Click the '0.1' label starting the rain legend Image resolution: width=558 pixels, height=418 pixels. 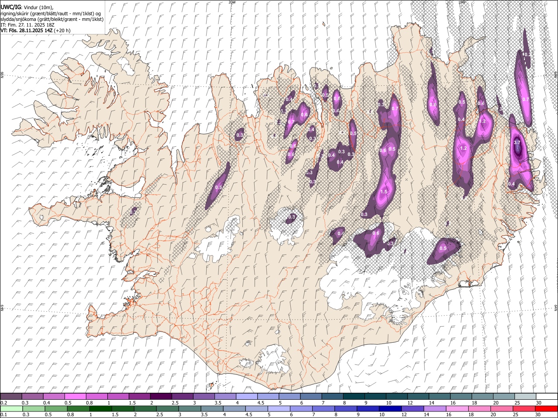coord(4,415)
